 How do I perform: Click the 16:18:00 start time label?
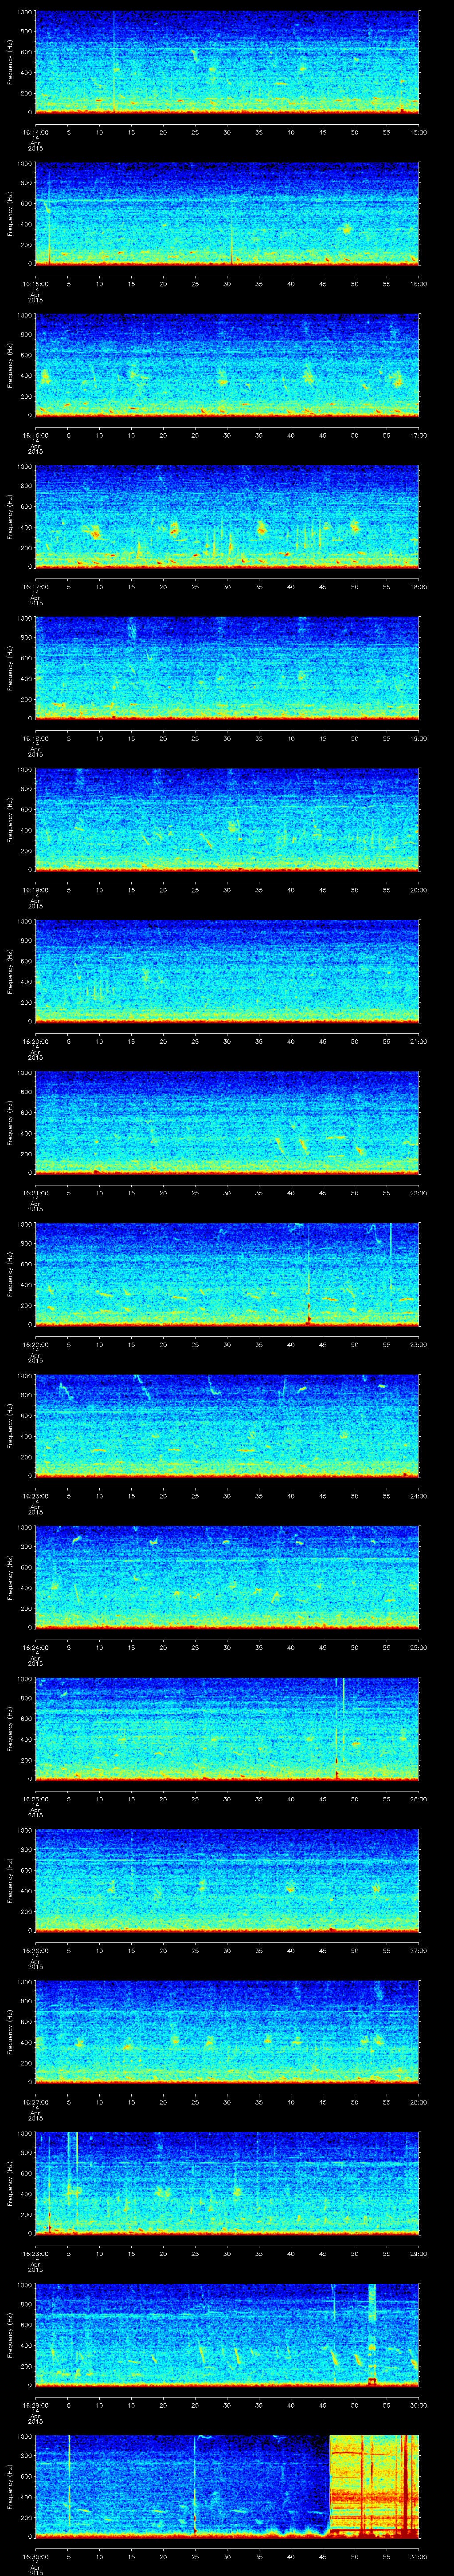tap(35, 738)
